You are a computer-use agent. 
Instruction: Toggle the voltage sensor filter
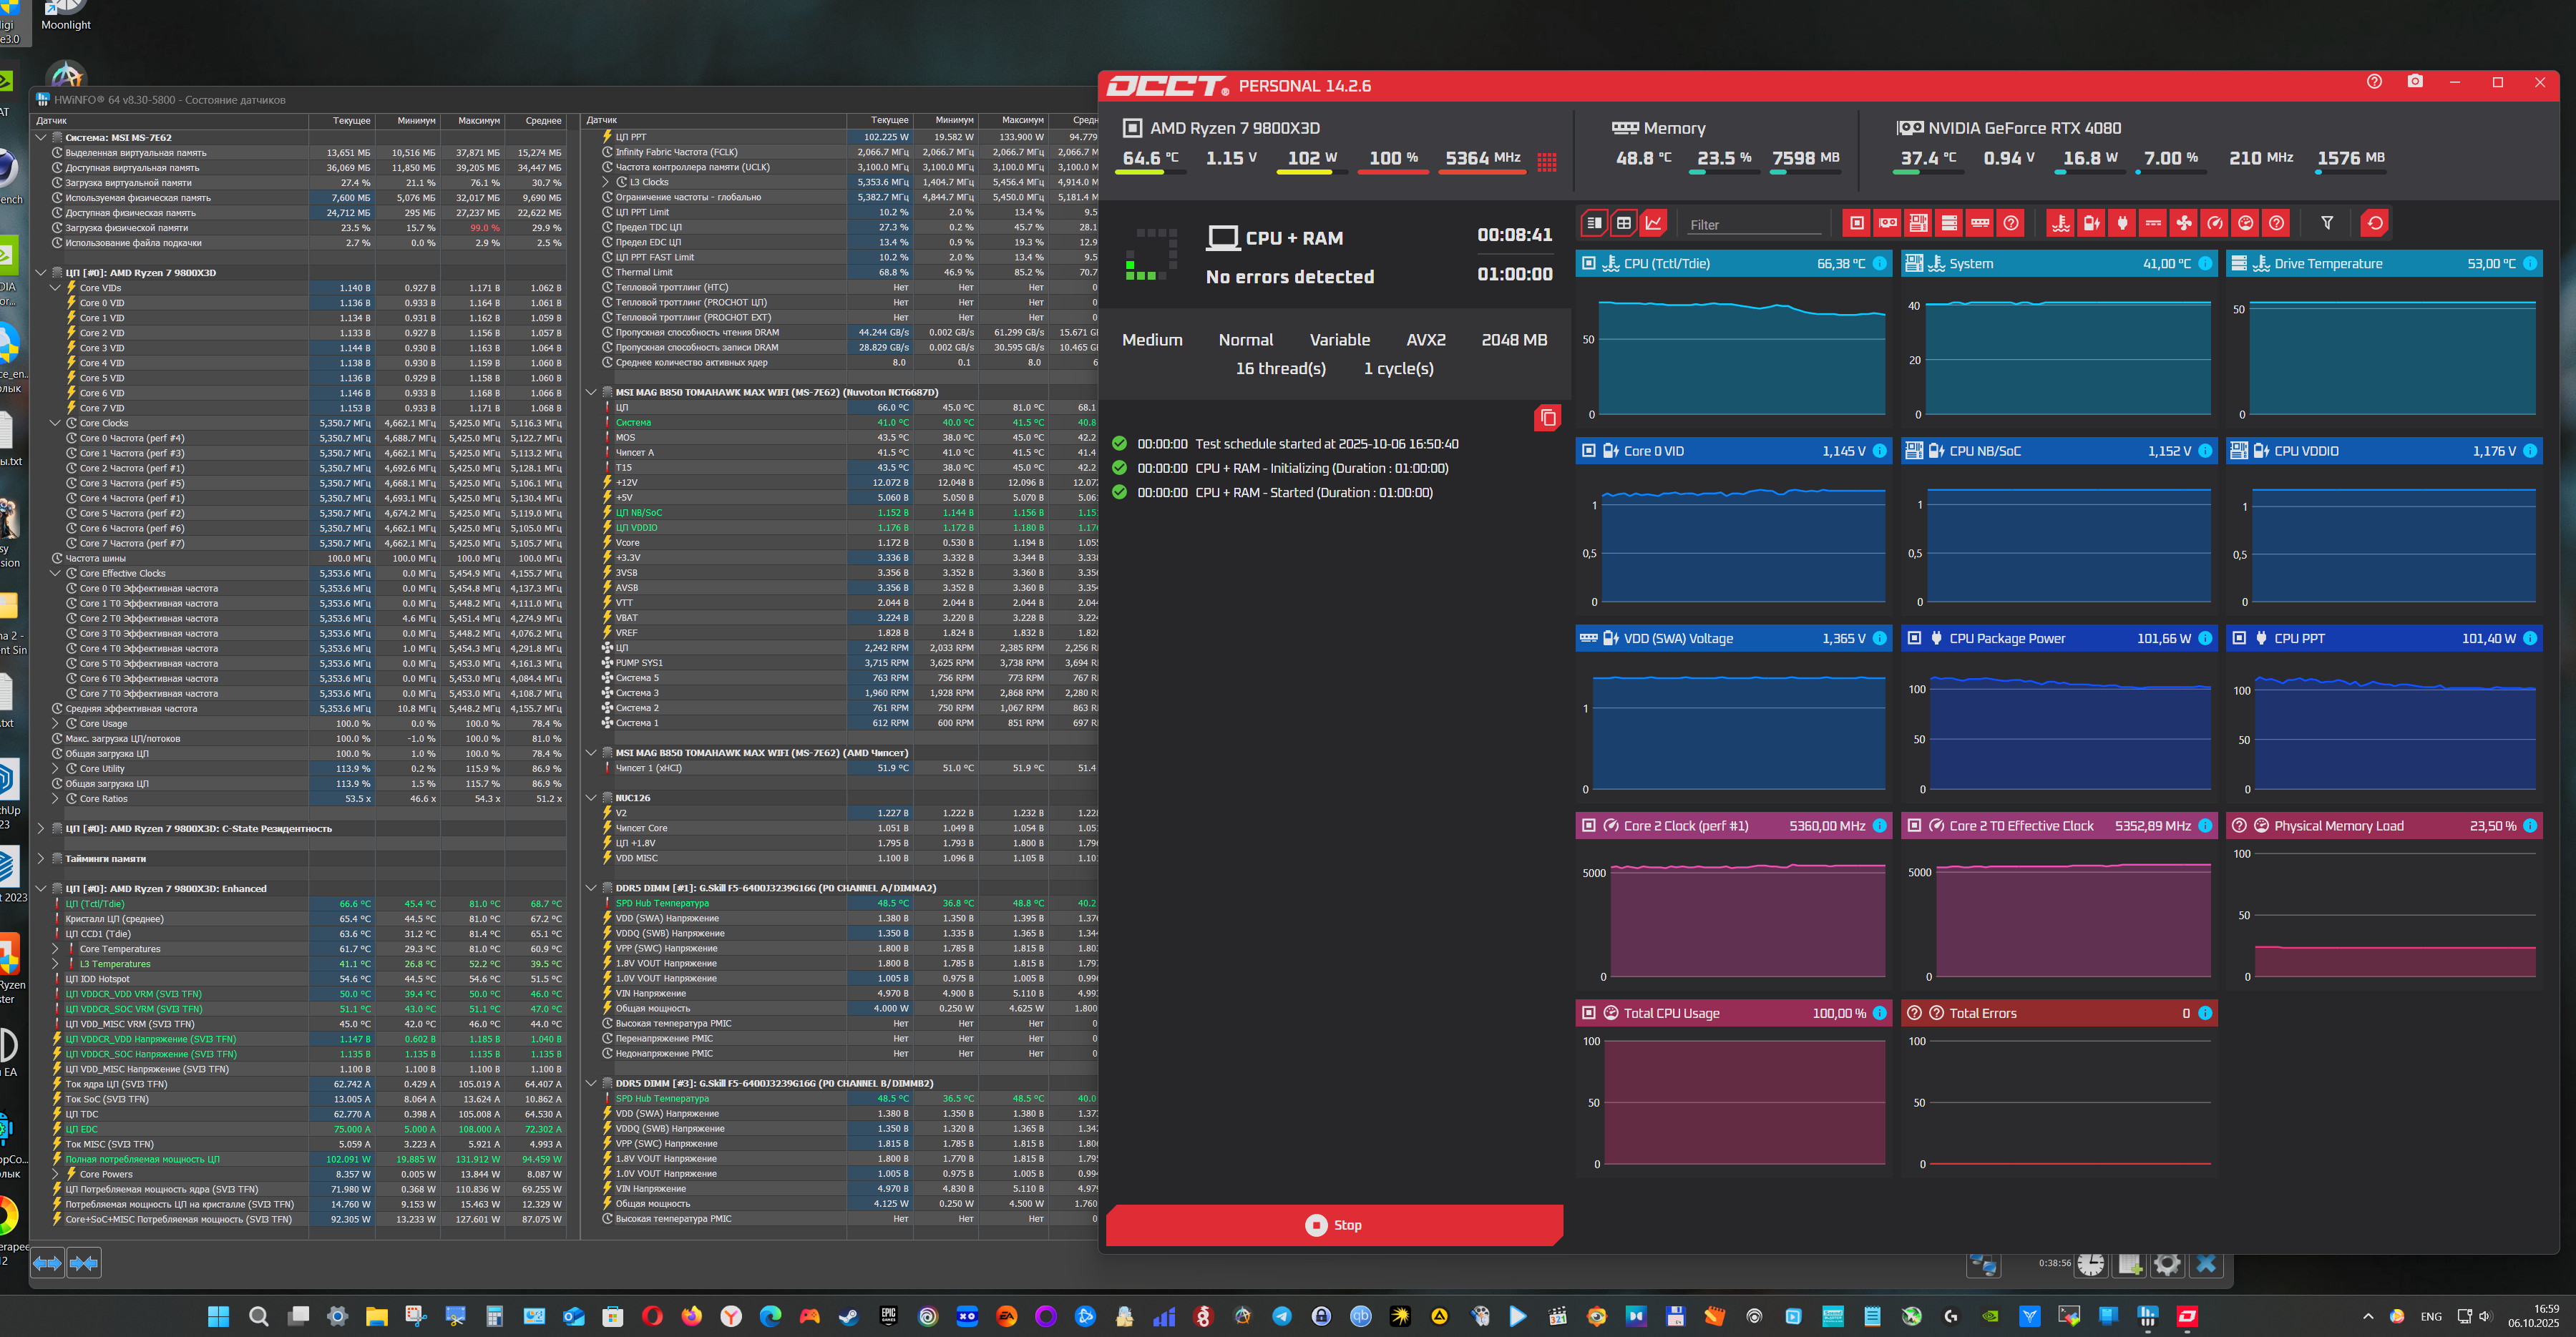pyautogui.click(x=2091, y=224)
